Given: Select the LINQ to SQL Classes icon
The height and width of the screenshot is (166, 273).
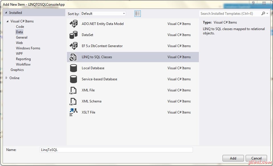Looking at the screenshot, I should click(74, 57).
